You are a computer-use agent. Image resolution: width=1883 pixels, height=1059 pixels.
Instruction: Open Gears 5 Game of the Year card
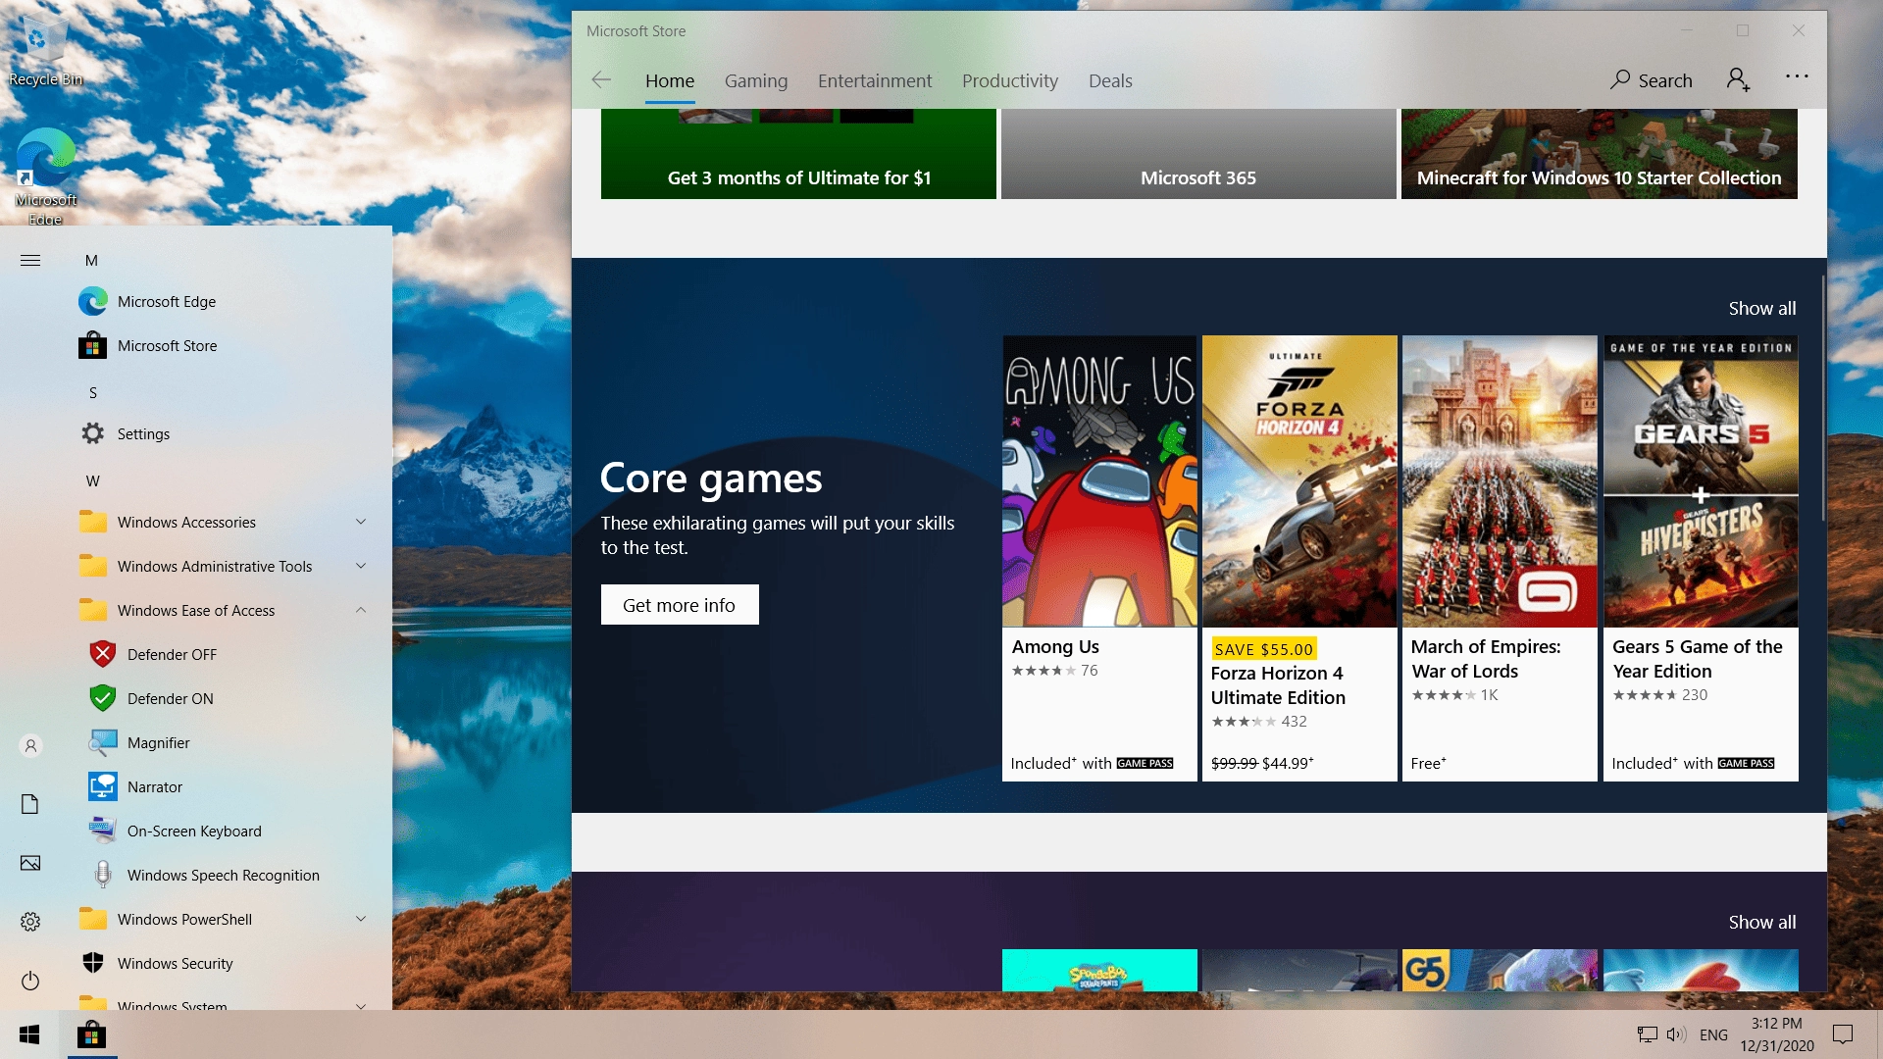tap(1701, 558)
